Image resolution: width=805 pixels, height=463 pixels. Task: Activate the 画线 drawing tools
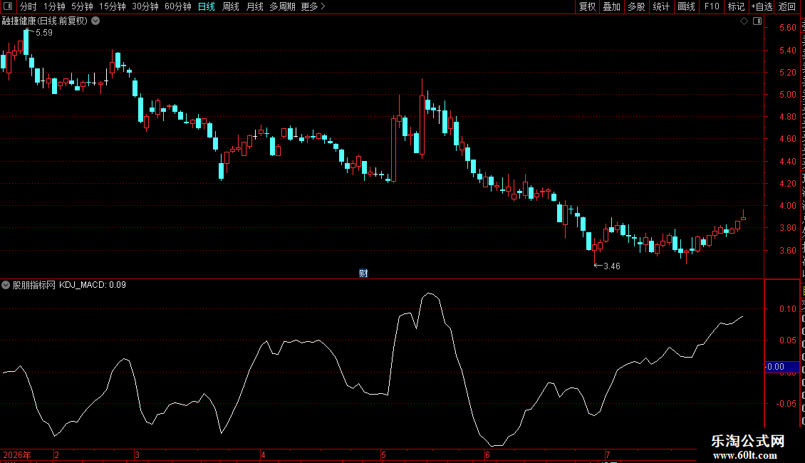[x=686, y=6]
